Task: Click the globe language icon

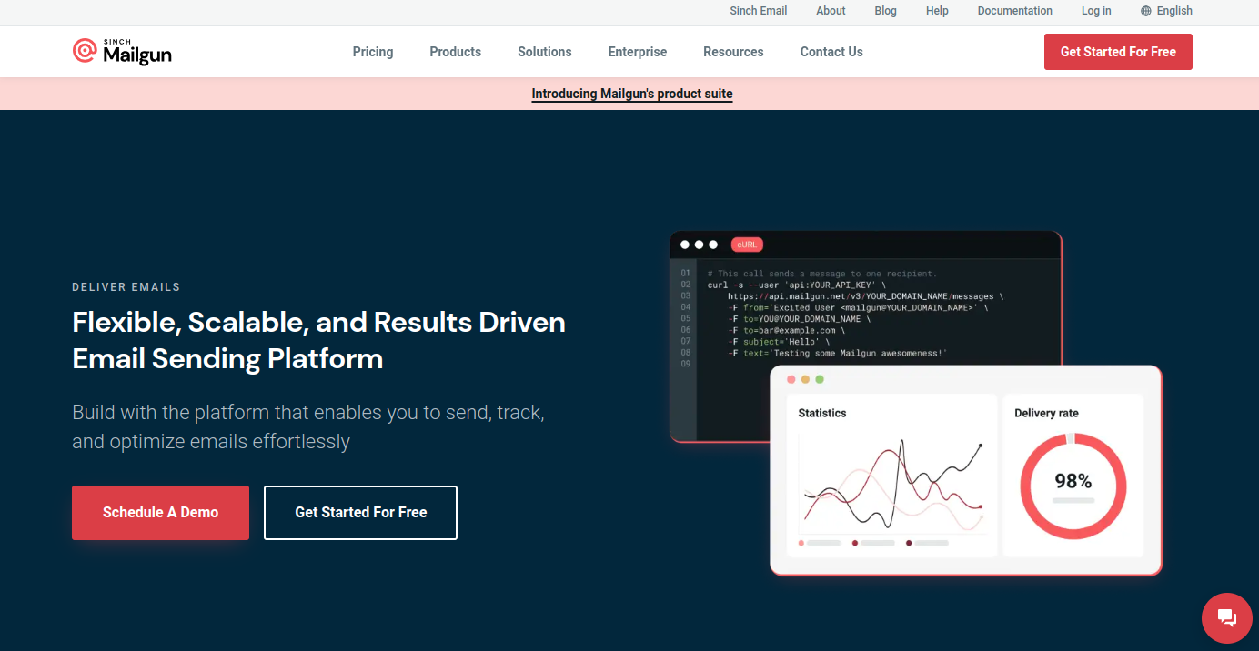Action: [x=1145, y=11]
